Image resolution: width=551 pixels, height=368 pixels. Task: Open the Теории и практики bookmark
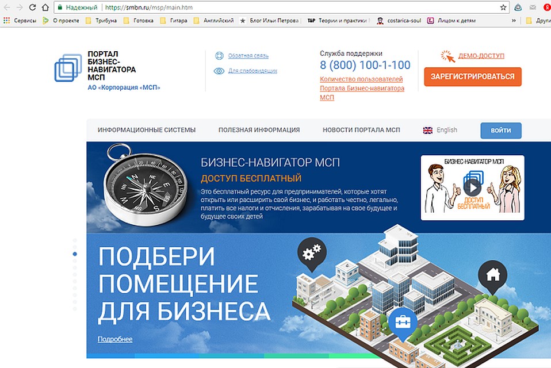pyautogui.click(x=338, y=21)
